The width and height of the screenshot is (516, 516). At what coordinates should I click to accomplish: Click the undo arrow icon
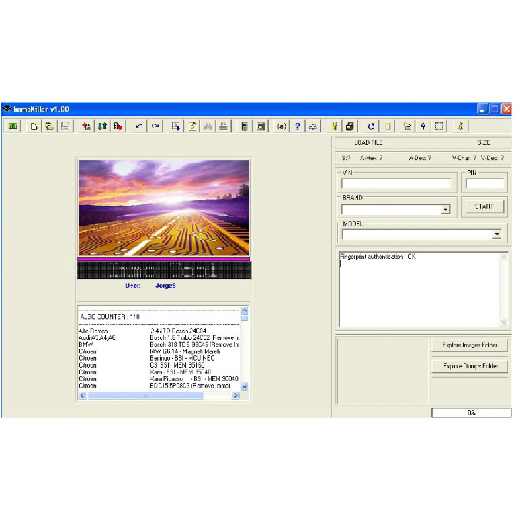tap(139, 126)
